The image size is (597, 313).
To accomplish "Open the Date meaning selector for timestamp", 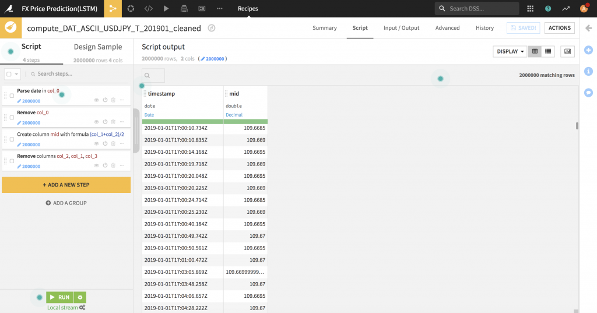I will (149, 115).
